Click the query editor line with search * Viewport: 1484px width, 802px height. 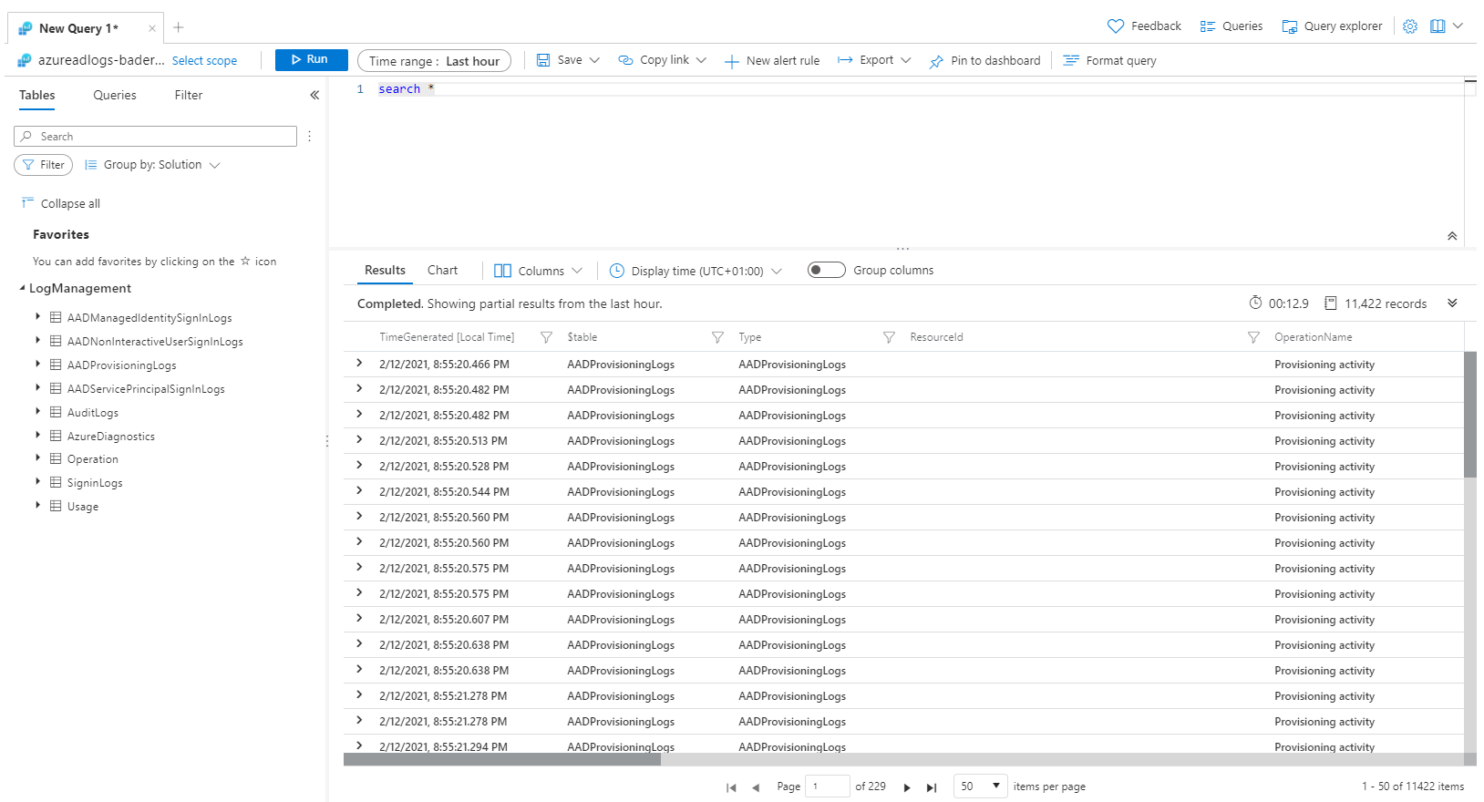pos(921,88)
